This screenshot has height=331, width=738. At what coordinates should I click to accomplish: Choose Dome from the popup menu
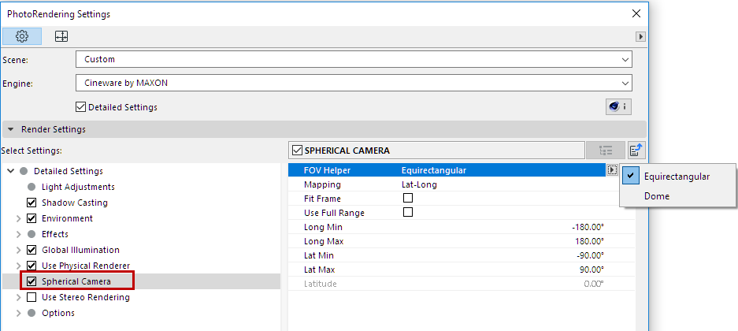coord(657,196)
